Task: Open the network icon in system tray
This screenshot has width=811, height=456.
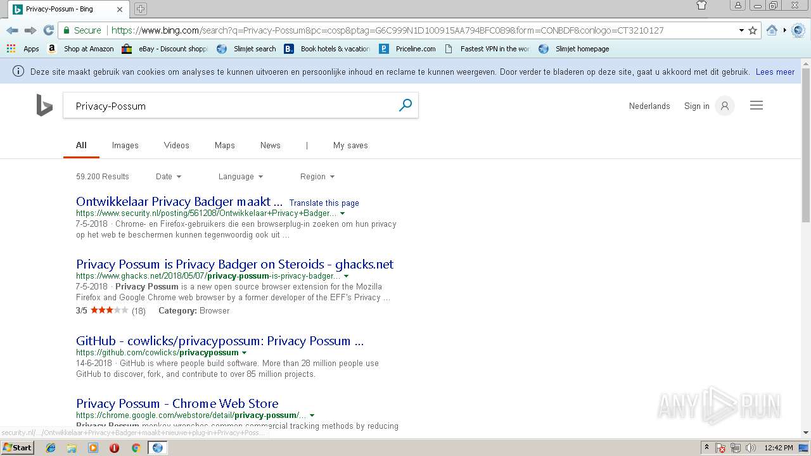Action: [736, 448]
